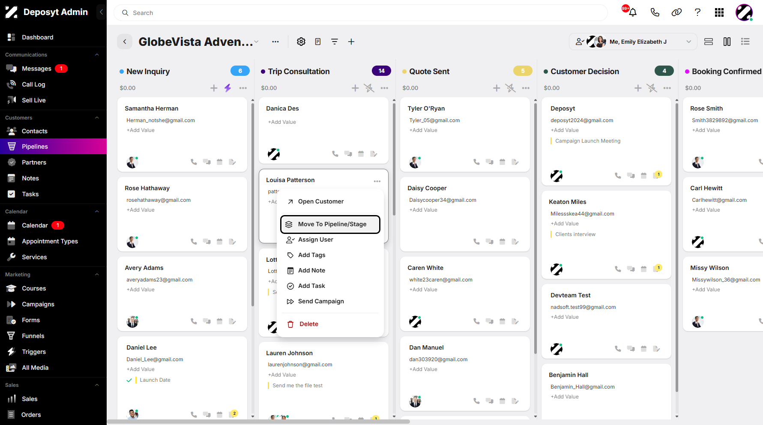Screen dimensions: 763x425
Task: Go to Contacts page
Action: point(53,131)
